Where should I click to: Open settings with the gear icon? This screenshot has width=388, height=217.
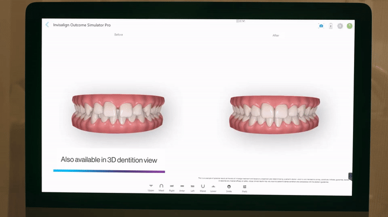point(340,26)
